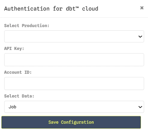Focus the Account ID input field

pyautogui.click(x=74, y=83)
